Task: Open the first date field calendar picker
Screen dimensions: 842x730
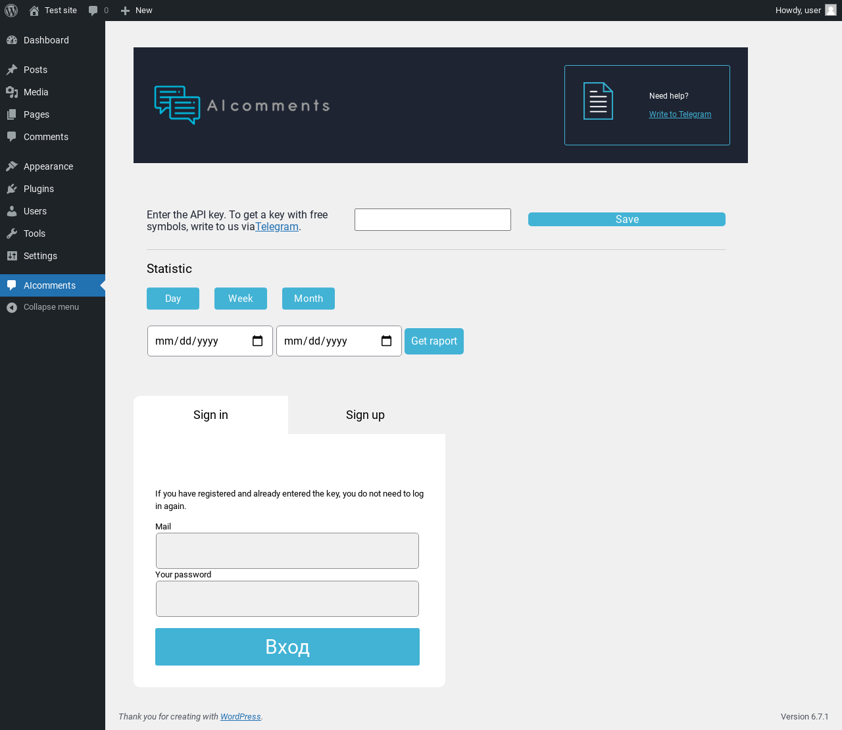Action: [257, 341]
